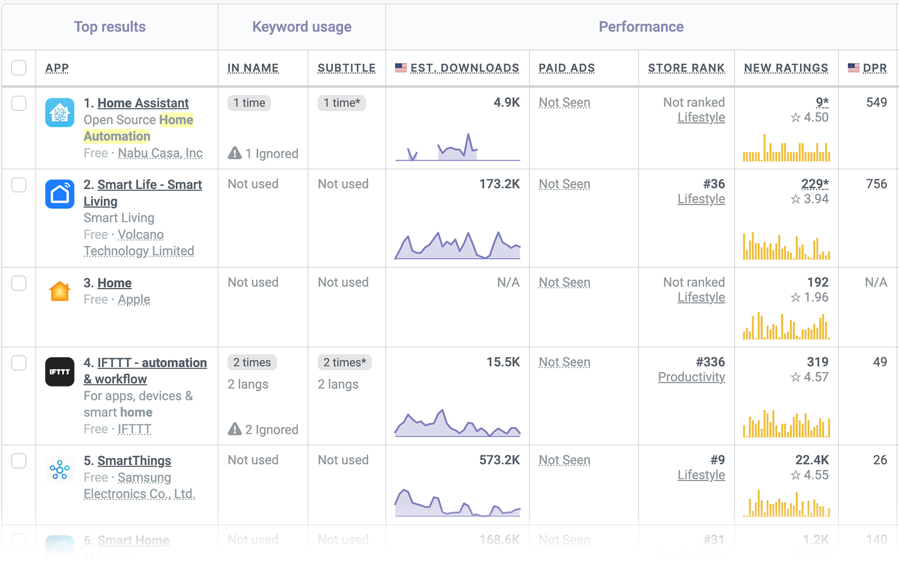Screen dimensions: 899x571
Task: Open the Smart Life app icon
Action: 60,194
